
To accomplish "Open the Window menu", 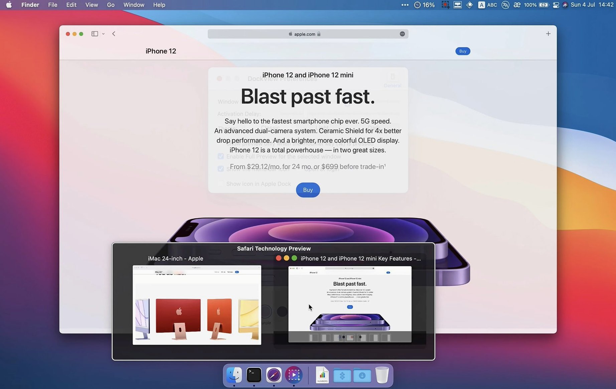I will tap(134, 5).
